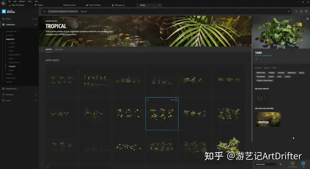
Task: Open download settings icon beside quality dropdown
Action: 281,164
